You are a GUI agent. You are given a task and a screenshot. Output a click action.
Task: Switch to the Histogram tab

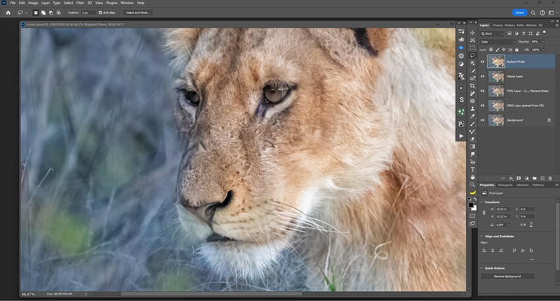pos(505,185)
